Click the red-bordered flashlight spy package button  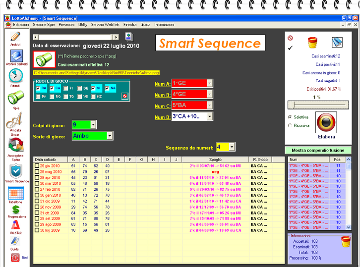[44, 59]
